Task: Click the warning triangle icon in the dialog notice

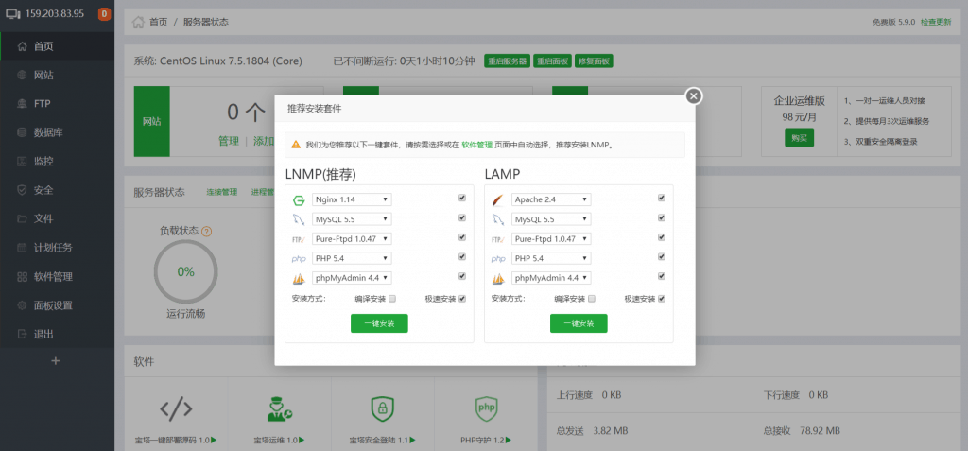Action: tap(296, 145)
